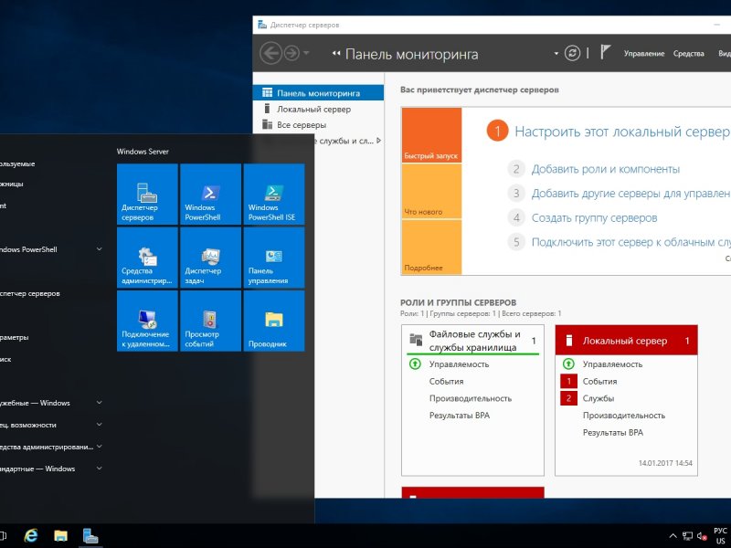This screenshot has width=731, height=548.
Task: Click Результаты BPA in Файловые службы tile
Action: click(x=460, y=416)
